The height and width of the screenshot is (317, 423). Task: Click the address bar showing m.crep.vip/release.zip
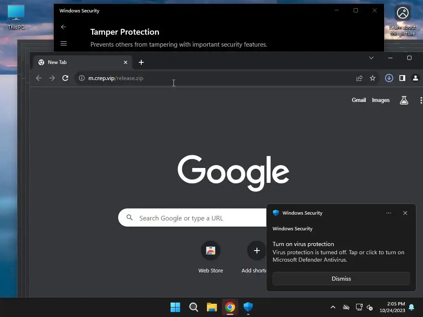tap(216, 78)
